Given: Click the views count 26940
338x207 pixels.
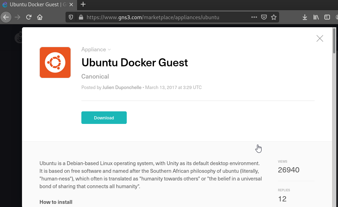Looking at the screenshot, I should coord(289,170).
